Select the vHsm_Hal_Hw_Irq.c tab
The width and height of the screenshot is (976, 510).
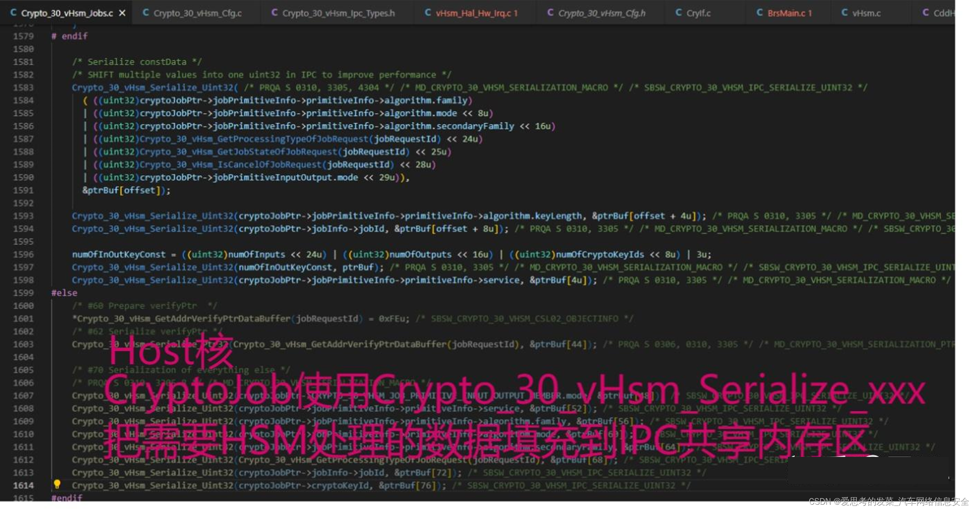point(476,13)
